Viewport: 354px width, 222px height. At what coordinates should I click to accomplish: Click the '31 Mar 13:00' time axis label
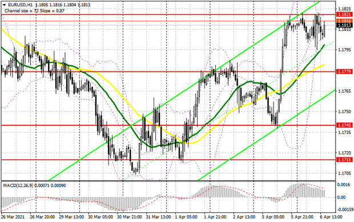pos(159,217)
